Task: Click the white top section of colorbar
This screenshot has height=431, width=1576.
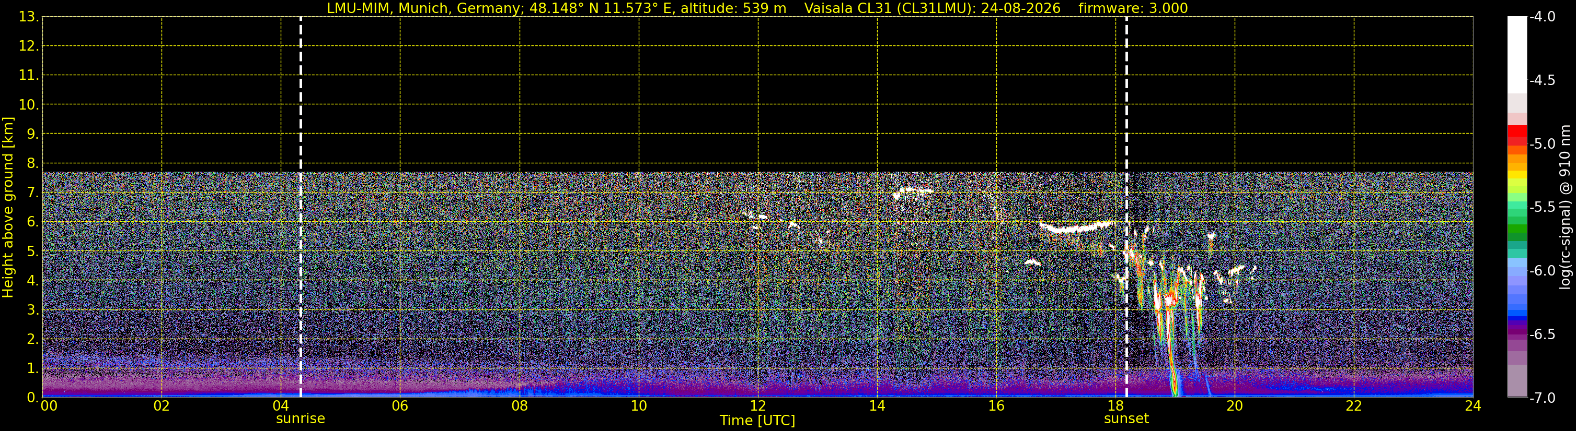Action: (1517, 55)
